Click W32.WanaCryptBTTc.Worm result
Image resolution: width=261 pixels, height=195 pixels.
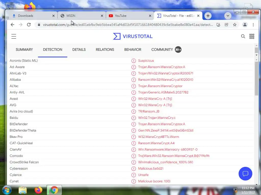point(159,137)
